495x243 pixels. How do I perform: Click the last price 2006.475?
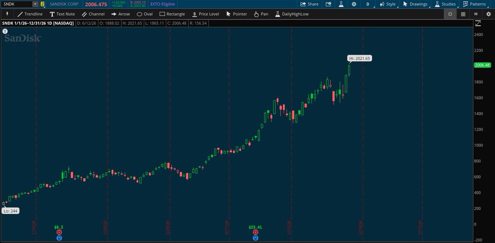tap(96, 4)
